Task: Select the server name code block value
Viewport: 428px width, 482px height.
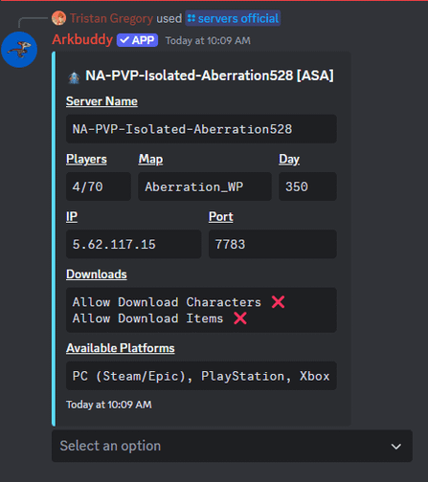Action: [x=182, y=129]
